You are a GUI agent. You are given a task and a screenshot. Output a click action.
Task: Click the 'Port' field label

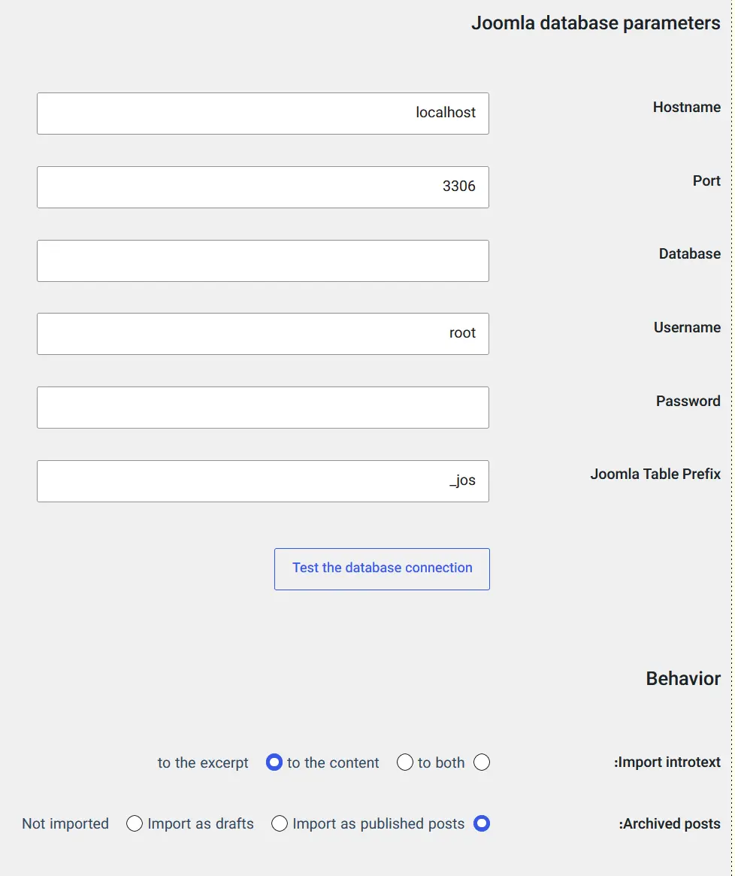[706, 180]
